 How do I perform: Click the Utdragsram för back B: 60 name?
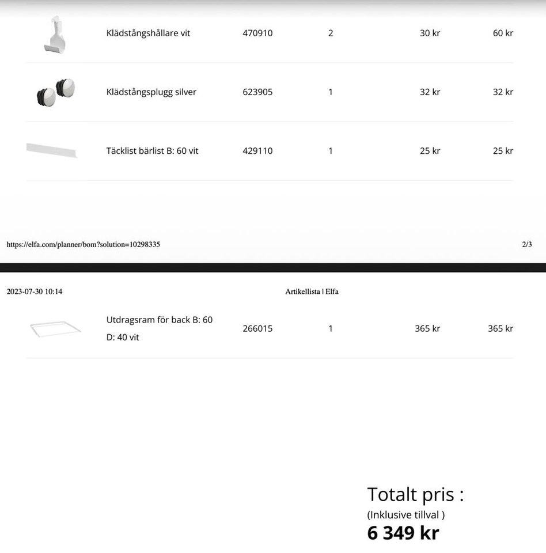(159, 320)
